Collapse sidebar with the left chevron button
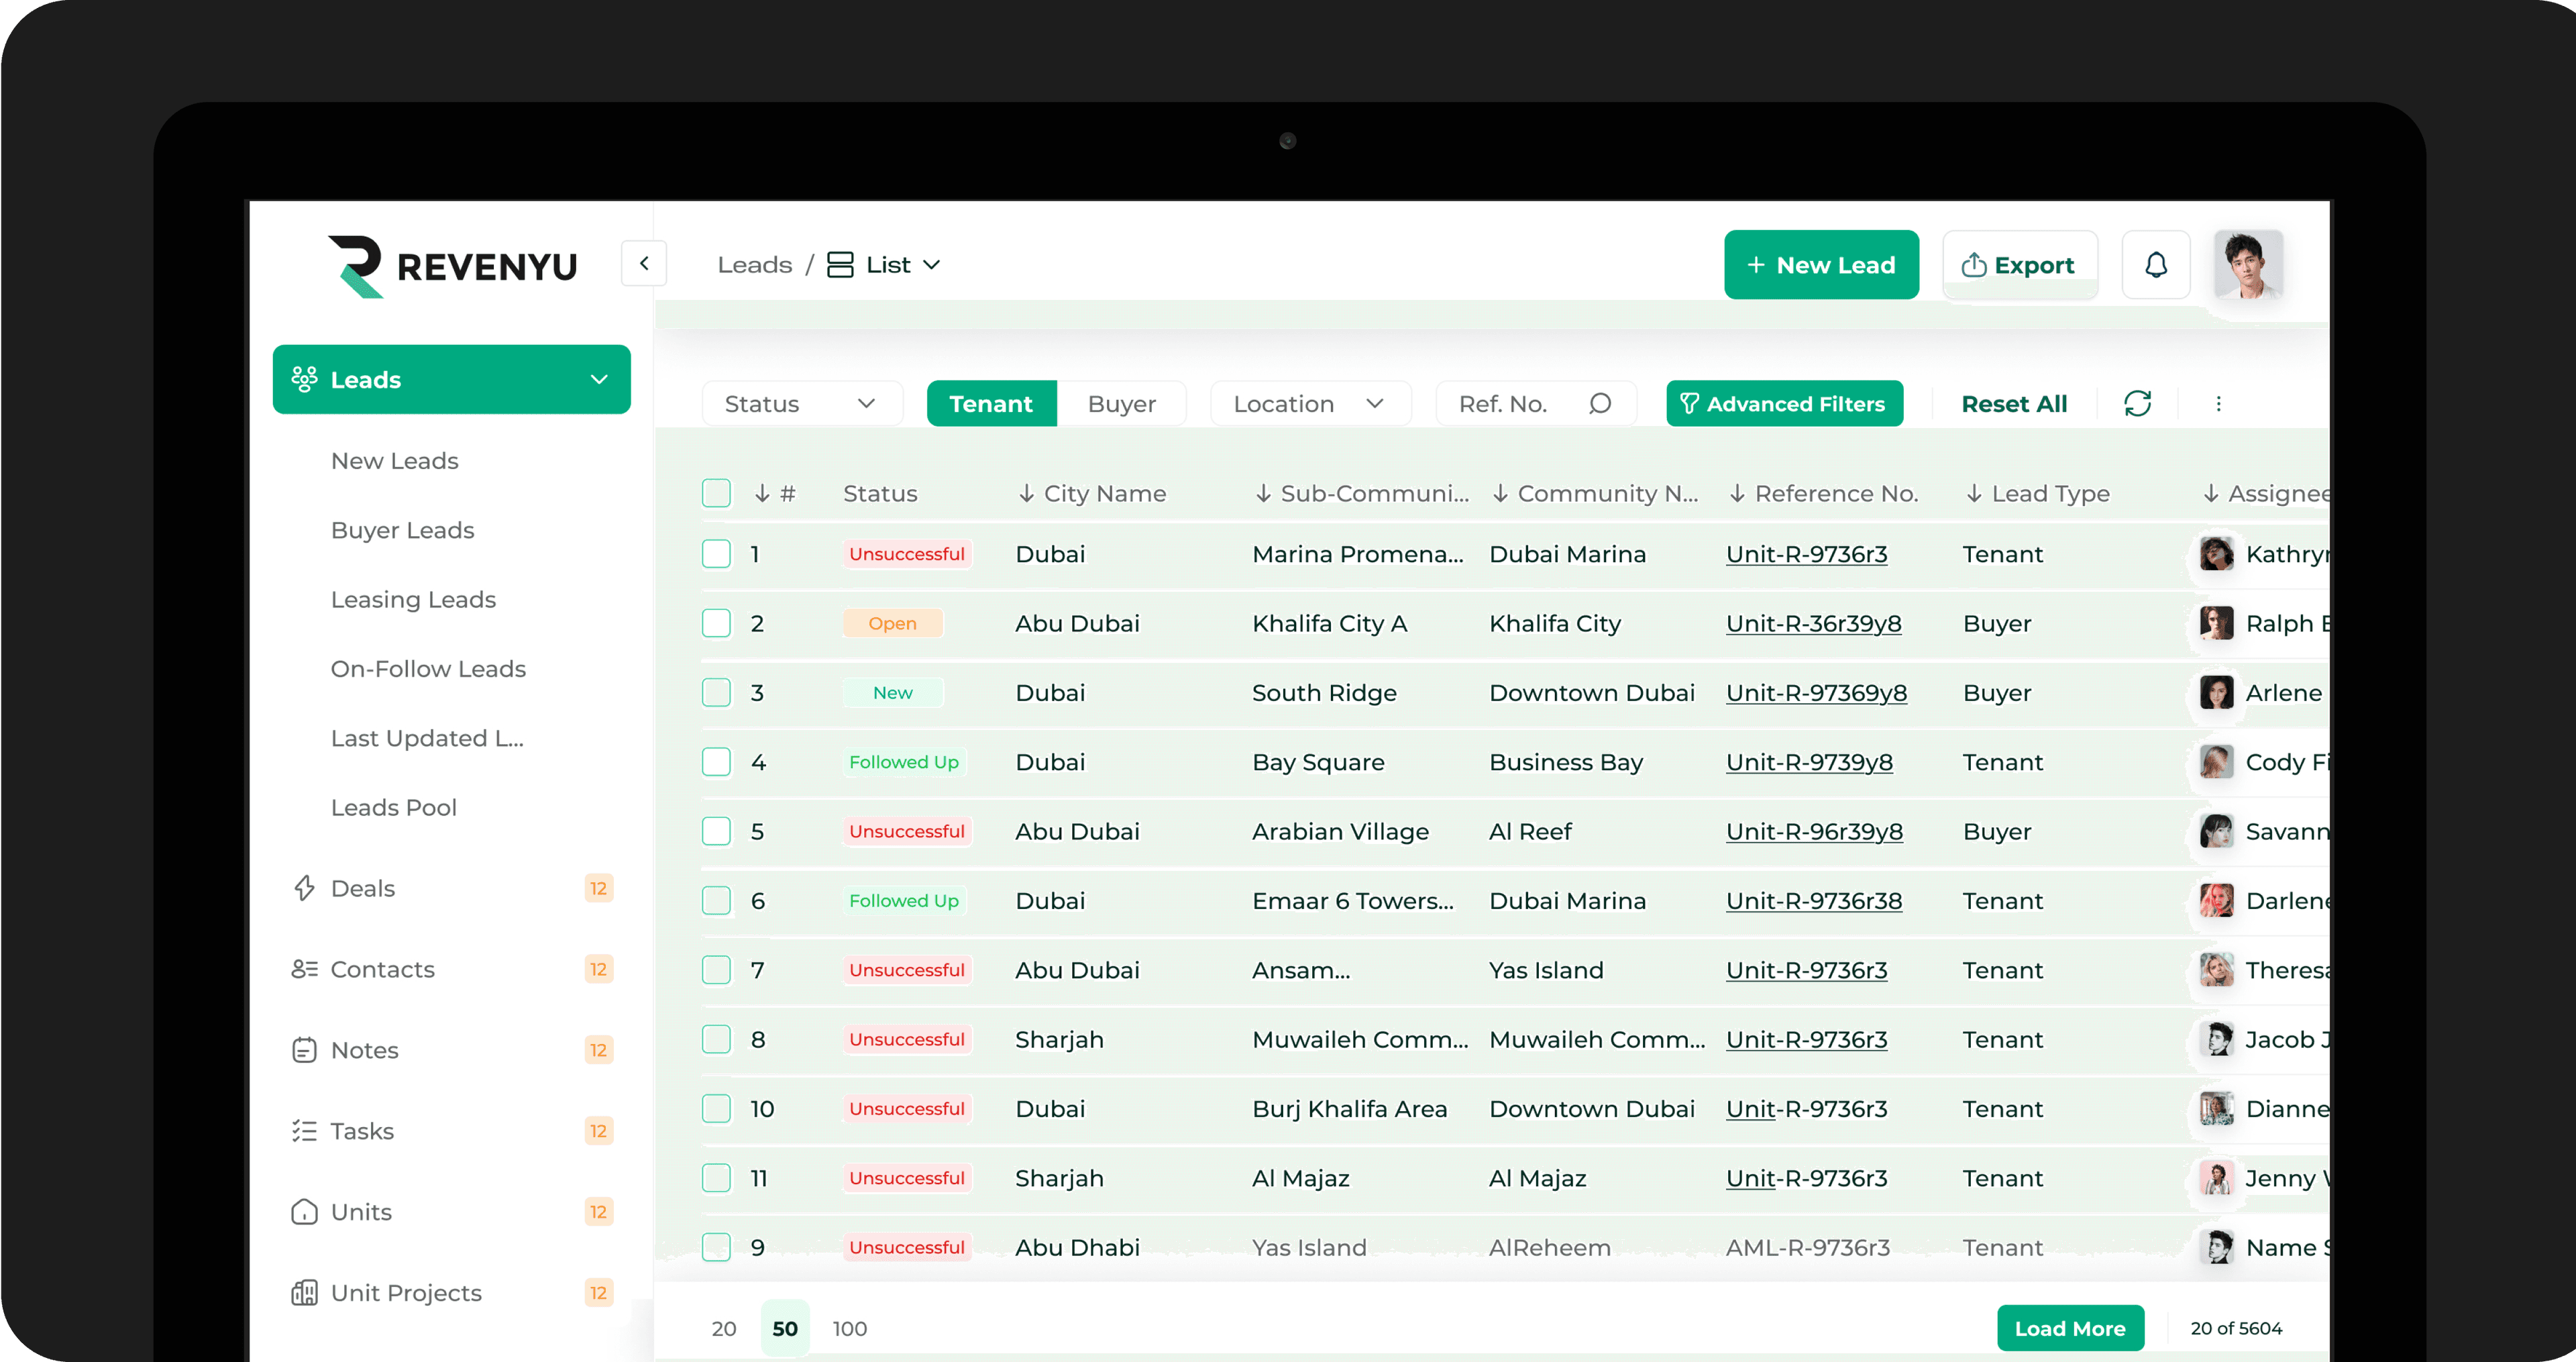This screenshot has width=2576, height=1362. click(644, 264)
